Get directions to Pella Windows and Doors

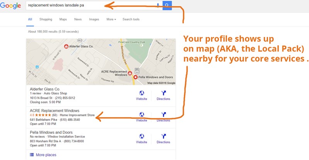tap(163, 136)
